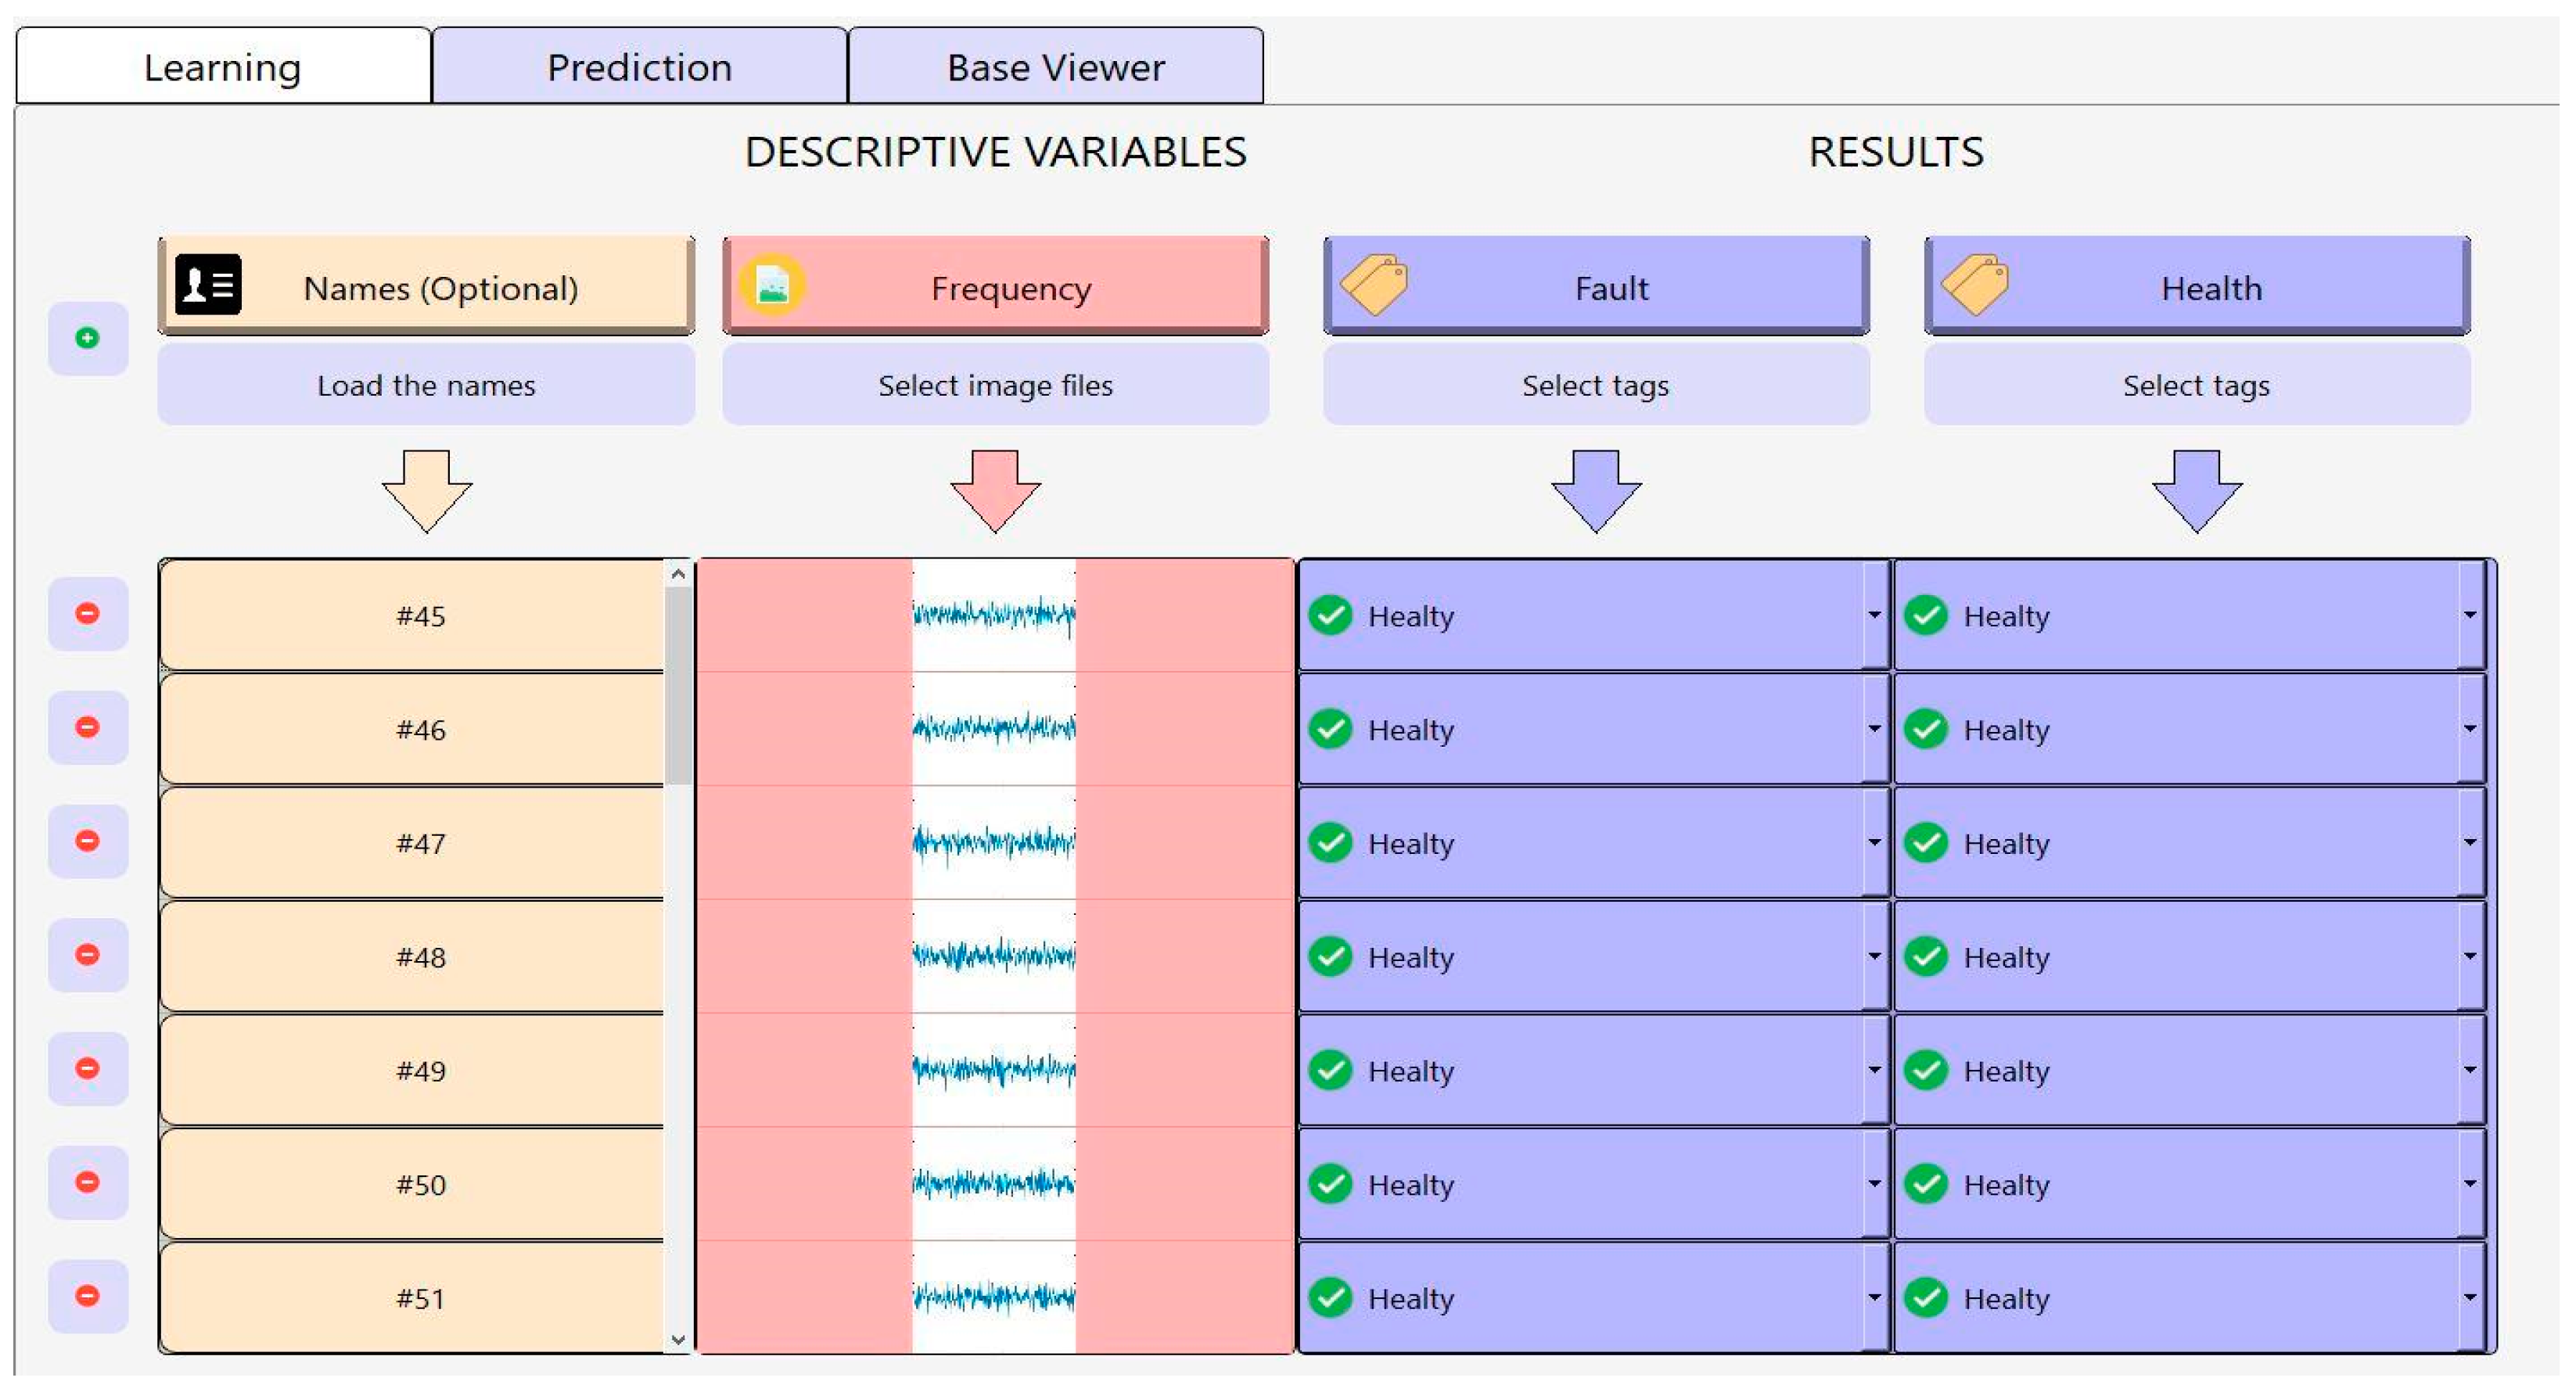Remove row #45 with red minus icon
The image size is (2576, 1392).
88,613
